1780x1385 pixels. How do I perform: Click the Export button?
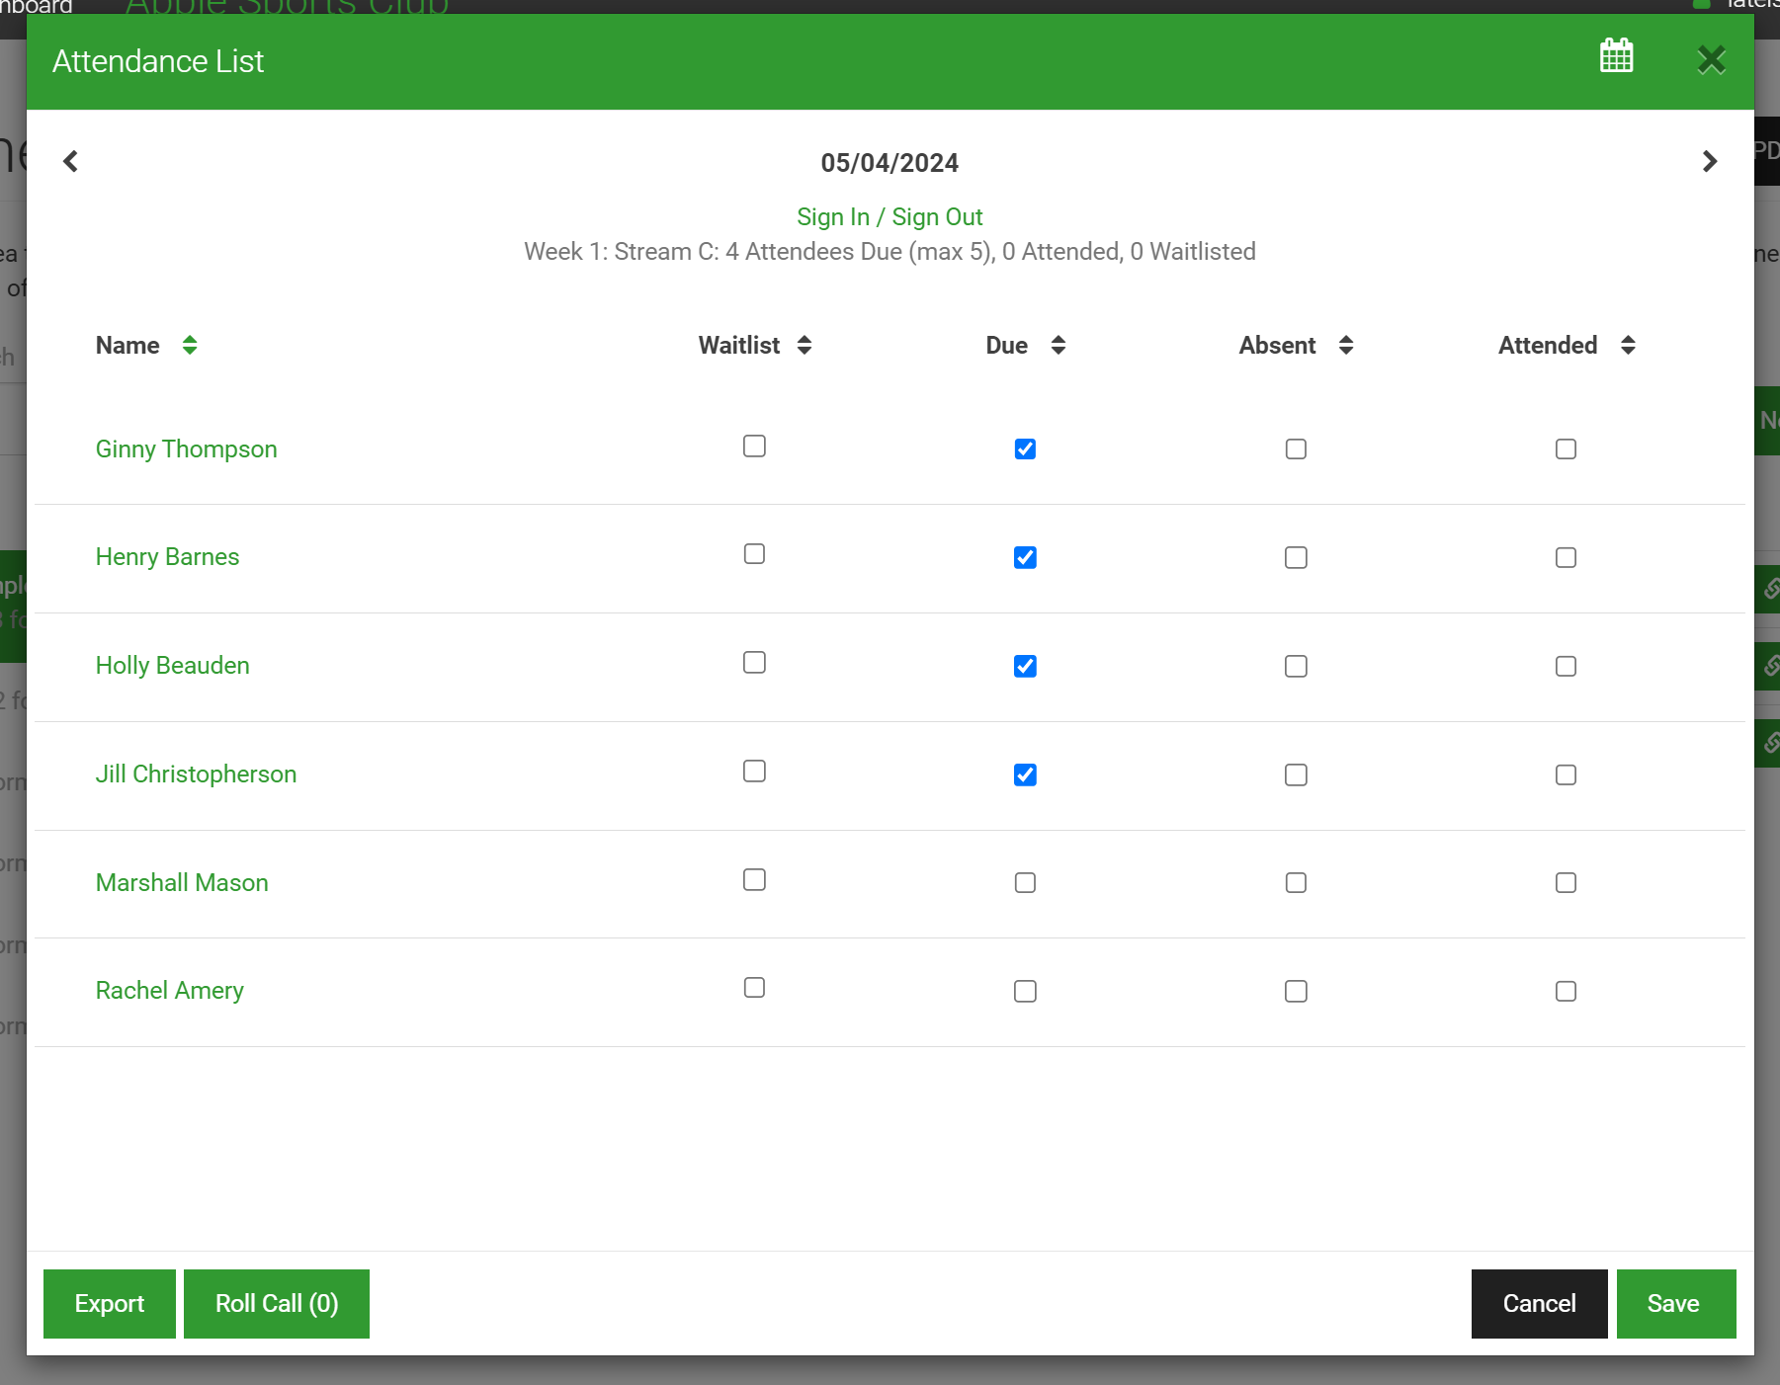(x=110, y=1304)
